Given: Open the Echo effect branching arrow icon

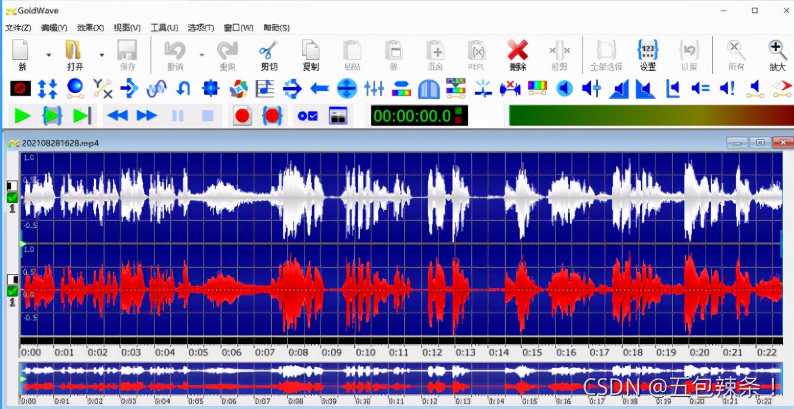Looking at the screenshot, I should 129,89.
